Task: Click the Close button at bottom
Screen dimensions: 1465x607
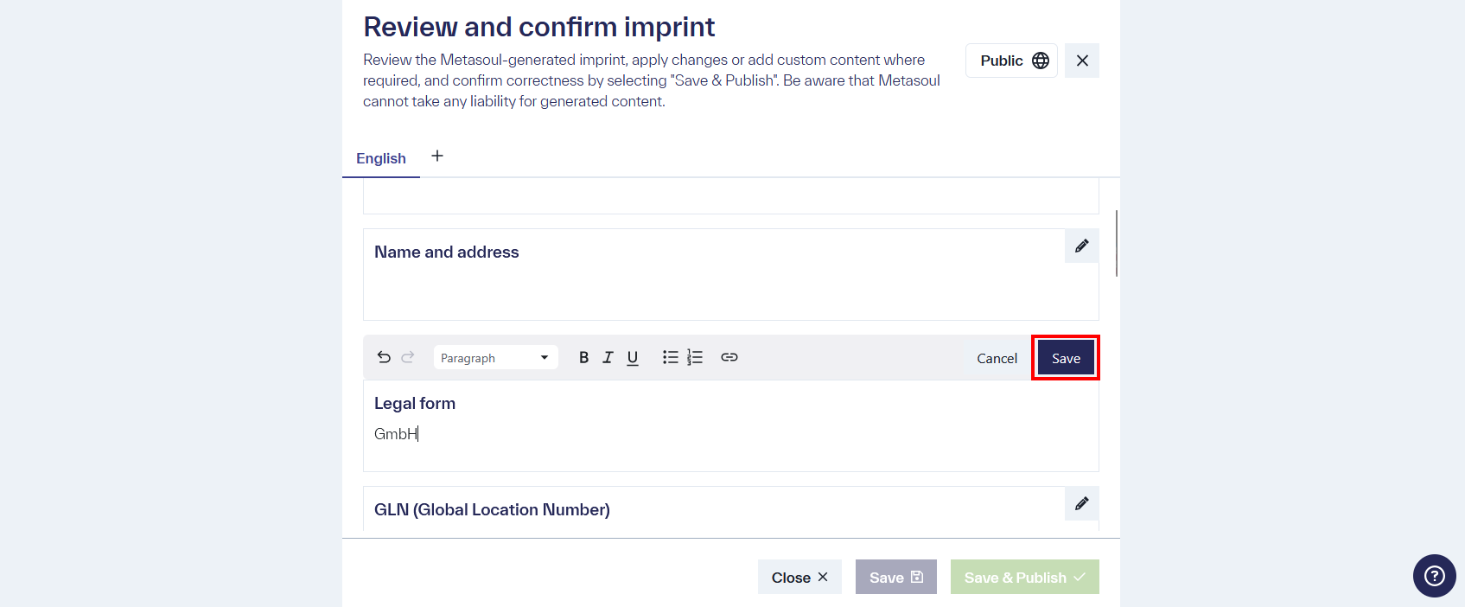Action: pos(799,577)
